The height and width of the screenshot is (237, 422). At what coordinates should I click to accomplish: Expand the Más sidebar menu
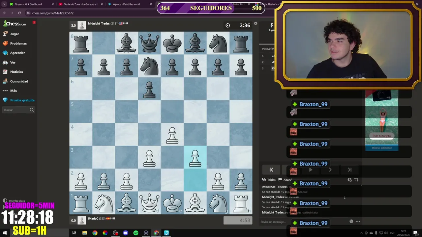tap(13, 91)
